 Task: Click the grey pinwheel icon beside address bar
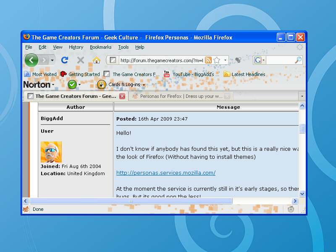click(238, 60)
